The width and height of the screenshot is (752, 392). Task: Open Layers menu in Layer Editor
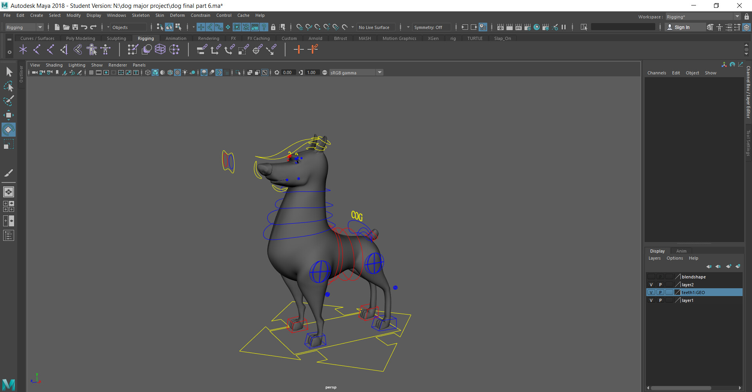654,258
